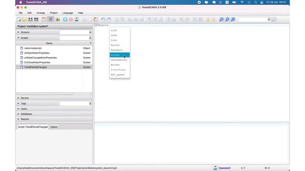Open the macOS Spotlight search icon
This screenshot has height=171, width=305.
[255, 2]
